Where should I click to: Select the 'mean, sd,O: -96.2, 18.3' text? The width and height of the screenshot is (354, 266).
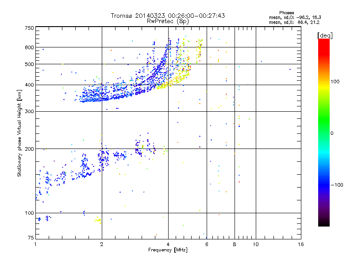(x=295, y=17)
